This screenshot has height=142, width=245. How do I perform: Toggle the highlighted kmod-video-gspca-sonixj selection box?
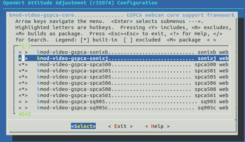point(23,58)
